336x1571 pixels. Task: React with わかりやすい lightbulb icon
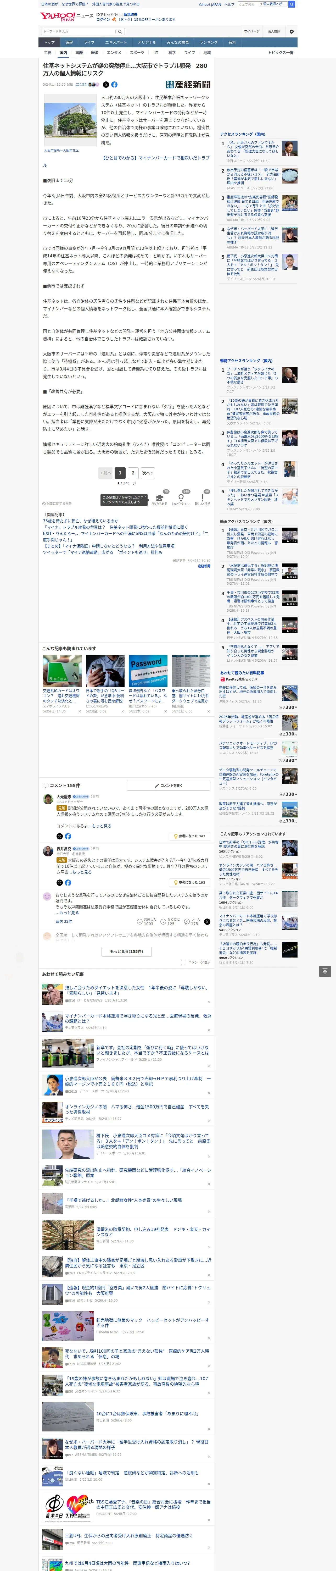coord(181,498)
